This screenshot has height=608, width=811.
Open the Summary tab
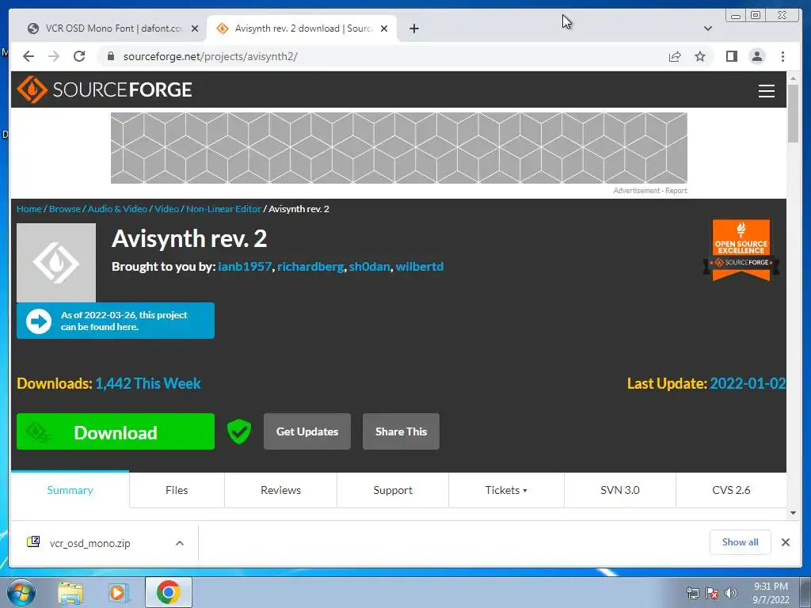click(x=70, y=490)
